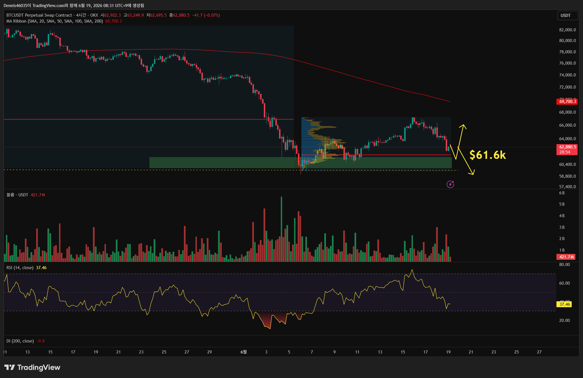Click the 60,400.0 price axis label

pos(567,164)
